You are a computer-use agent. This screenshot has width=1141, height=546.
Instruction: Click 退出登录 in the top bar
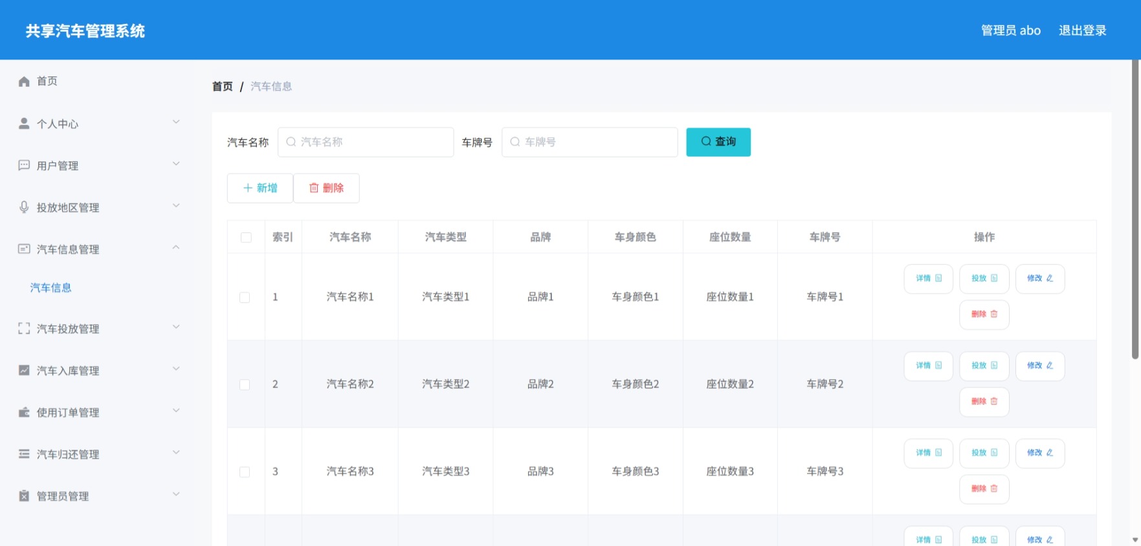click(x=1083, y=30)
